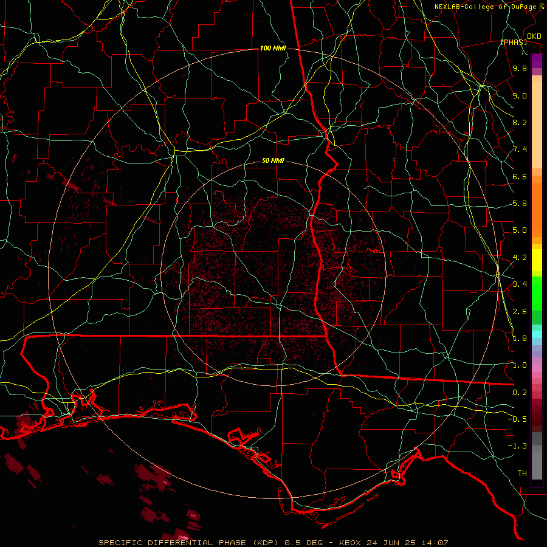Click the 8.2 scale value
This screenshot has width=547, height=547.
pyautogui.click(x=520, y=122)
